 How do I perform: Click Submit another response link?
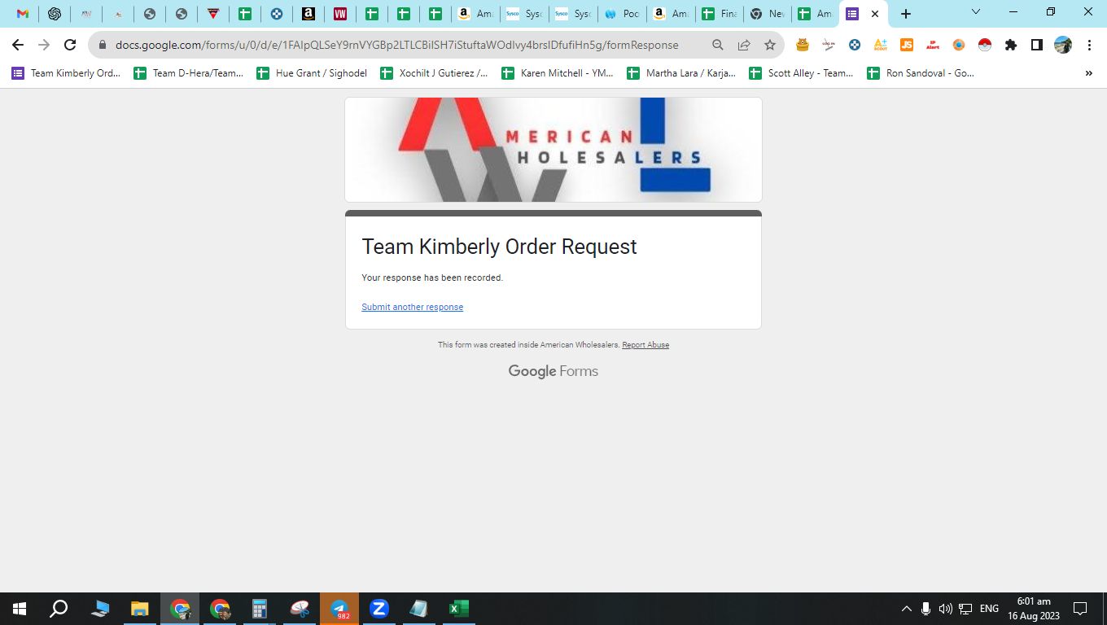[412, 308]
